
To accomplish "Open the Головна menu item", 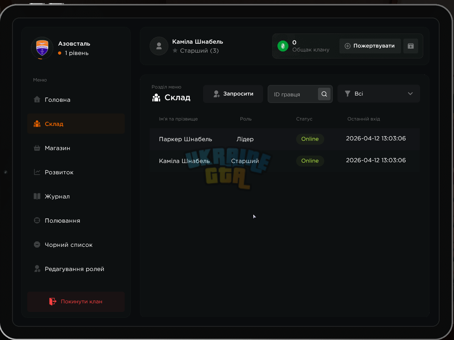I will click(76, 100).
